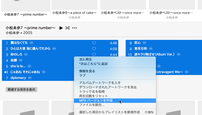Click the 小松未歩8 album artwork thumbnail

point(75,5)
